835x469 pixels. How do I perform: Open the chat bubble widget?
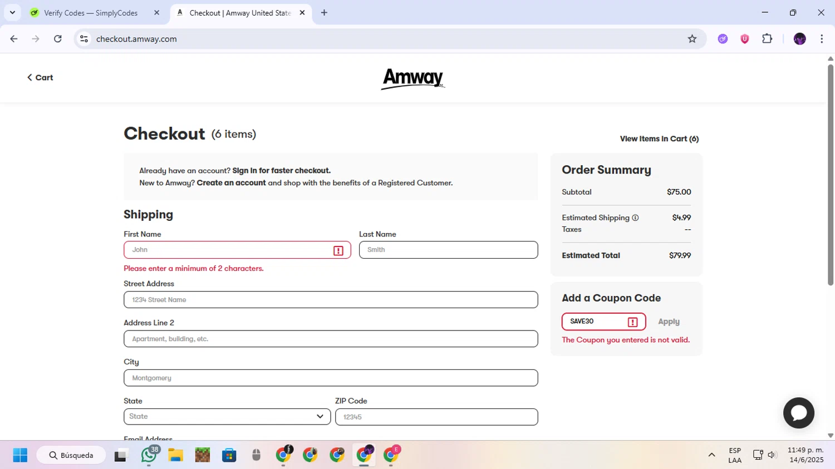click(799, 413)
